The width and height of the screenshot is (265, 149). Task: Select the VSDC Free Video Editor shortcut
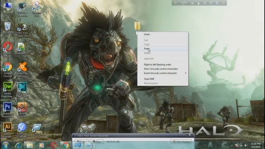pyautogui.click(x=22, y=90)
